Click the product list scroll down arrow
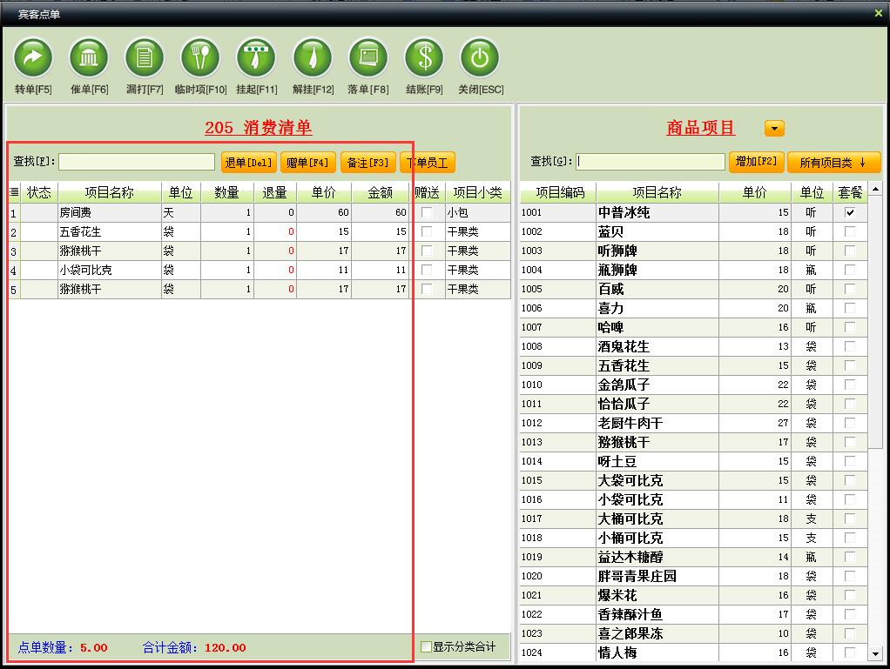Image resolution: width=890 pixels, height=669 pixels. [876, 653]
